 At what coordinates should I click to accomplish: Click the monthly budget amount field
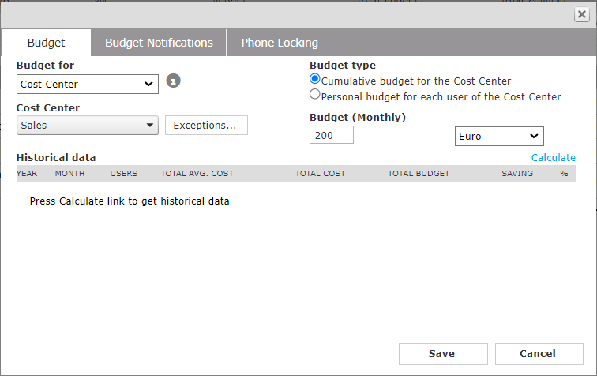(332, 135)
